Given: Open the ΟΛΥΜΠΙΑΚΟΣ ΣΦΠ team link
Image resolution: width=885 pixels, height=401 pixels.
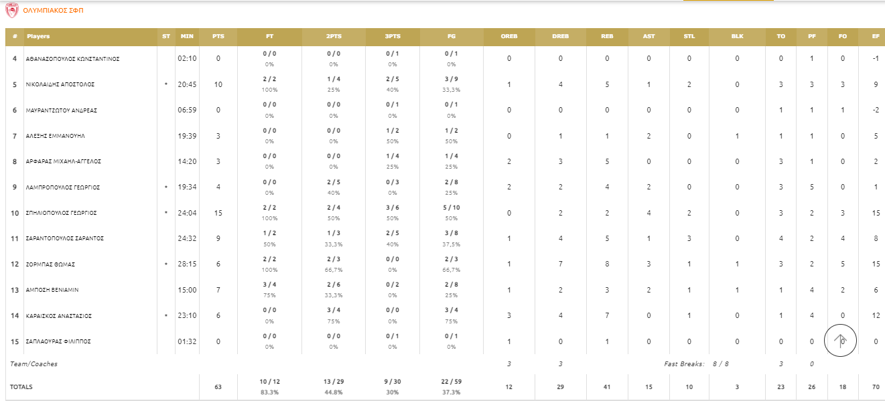Looking at the screenshot, I should (x=54, y=11).
